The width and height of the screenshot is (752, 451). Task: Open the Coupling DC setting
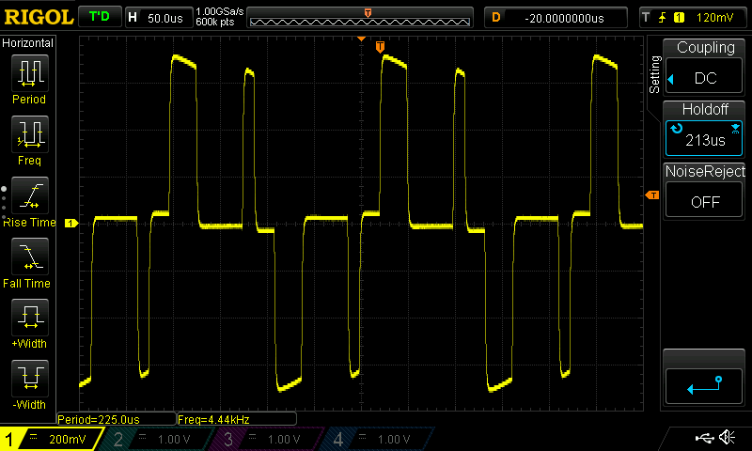(704, 77)
